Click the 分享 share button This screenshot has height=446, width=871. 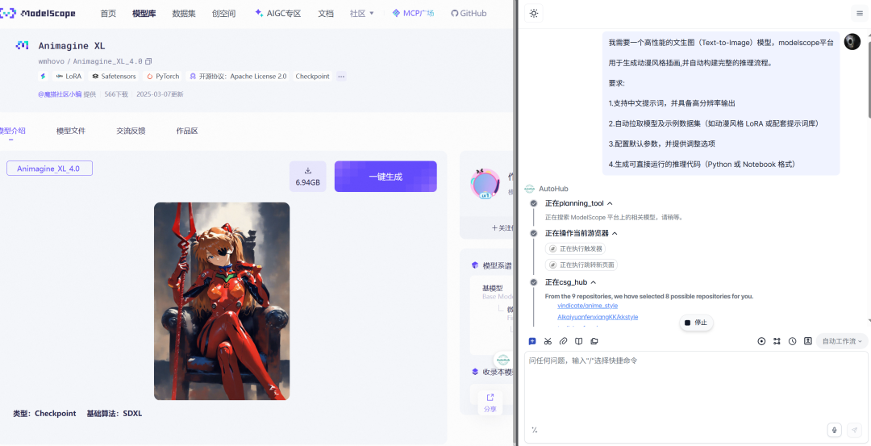(490, 402)
